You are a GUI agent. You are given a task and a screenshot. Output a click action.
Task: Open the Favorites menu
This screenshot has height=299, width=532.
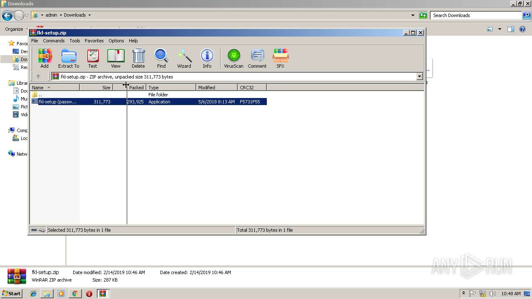point(94,41)
